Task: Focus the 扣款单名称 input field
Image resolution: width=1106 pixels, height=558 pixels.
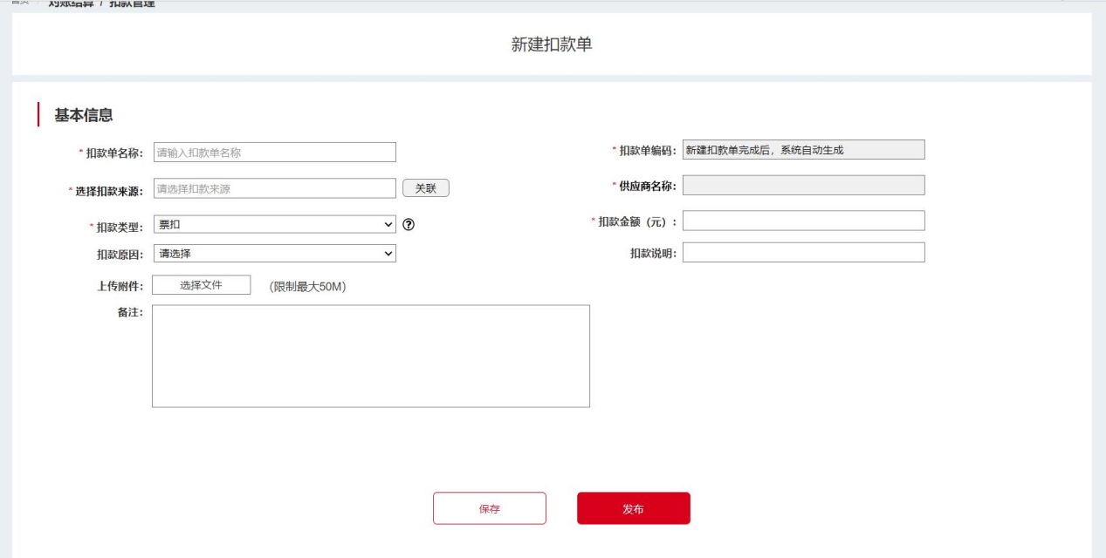Action: pyautogui.click(x=274, y=153)
